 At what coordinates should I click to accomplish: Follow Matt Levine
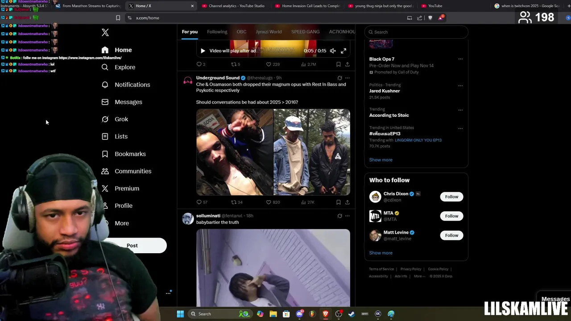[451, 235]
